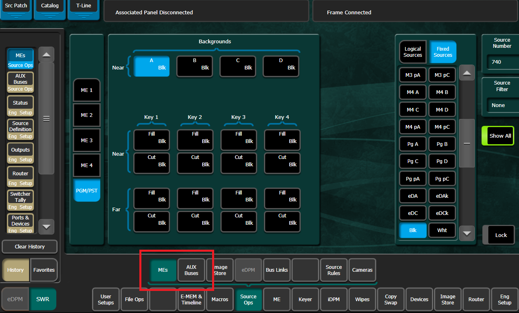Choose the Pg pA source

point(413,179)
